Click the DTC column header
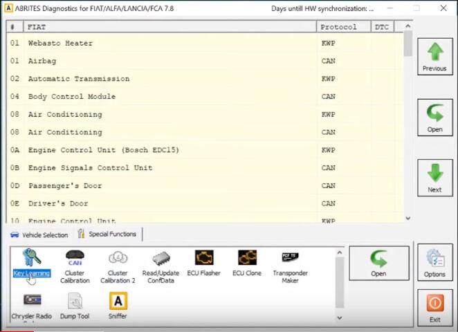 click(383, 27)
